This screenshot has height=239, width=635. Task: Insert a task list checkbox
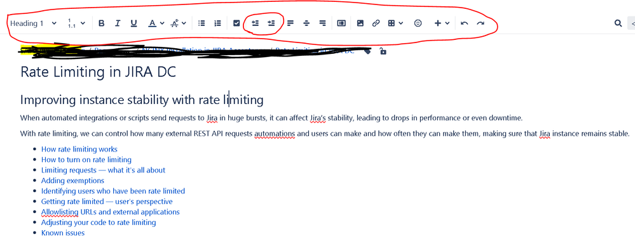pos(237,23)
